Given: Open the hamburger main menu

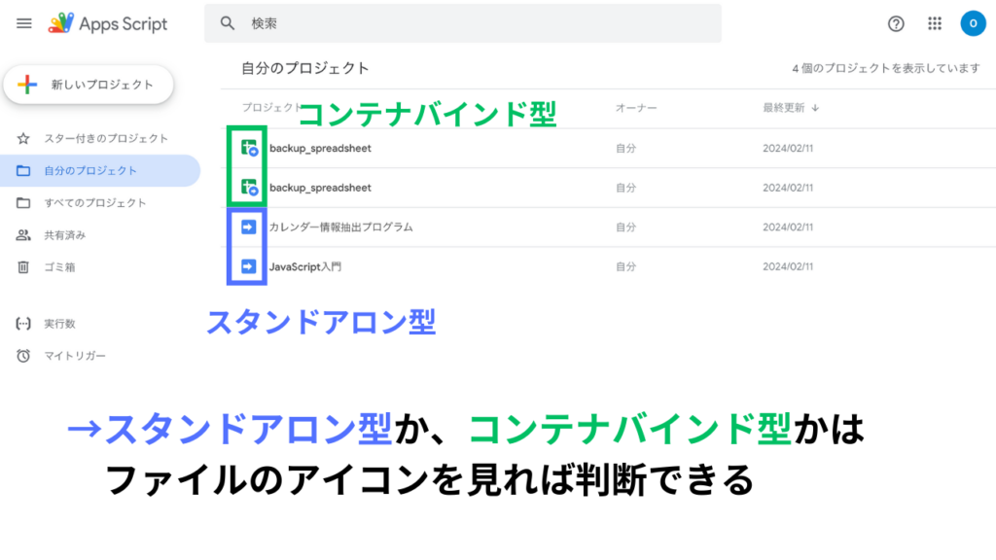Looking at the screenshot, I should pyautogui.click(x=24, y=24).
